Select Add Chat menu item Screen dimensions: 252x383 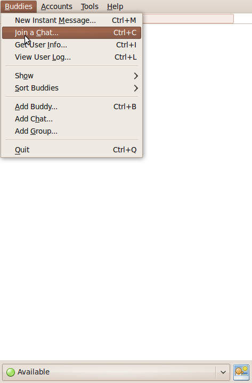click(71, 119)
